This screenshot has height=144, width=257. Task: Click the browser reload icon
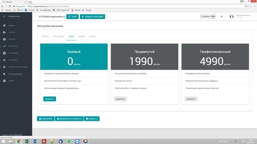coord(10,6)
